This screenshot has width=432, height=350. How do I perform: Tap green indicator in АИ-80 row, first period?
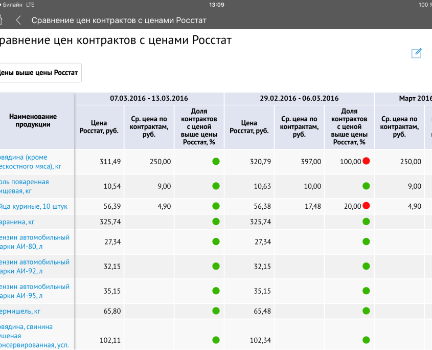point(216,242)
